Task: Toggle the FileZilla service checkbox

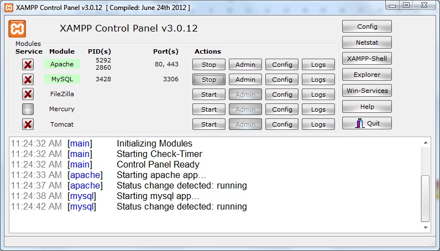Action: click(x=28, y=94)
